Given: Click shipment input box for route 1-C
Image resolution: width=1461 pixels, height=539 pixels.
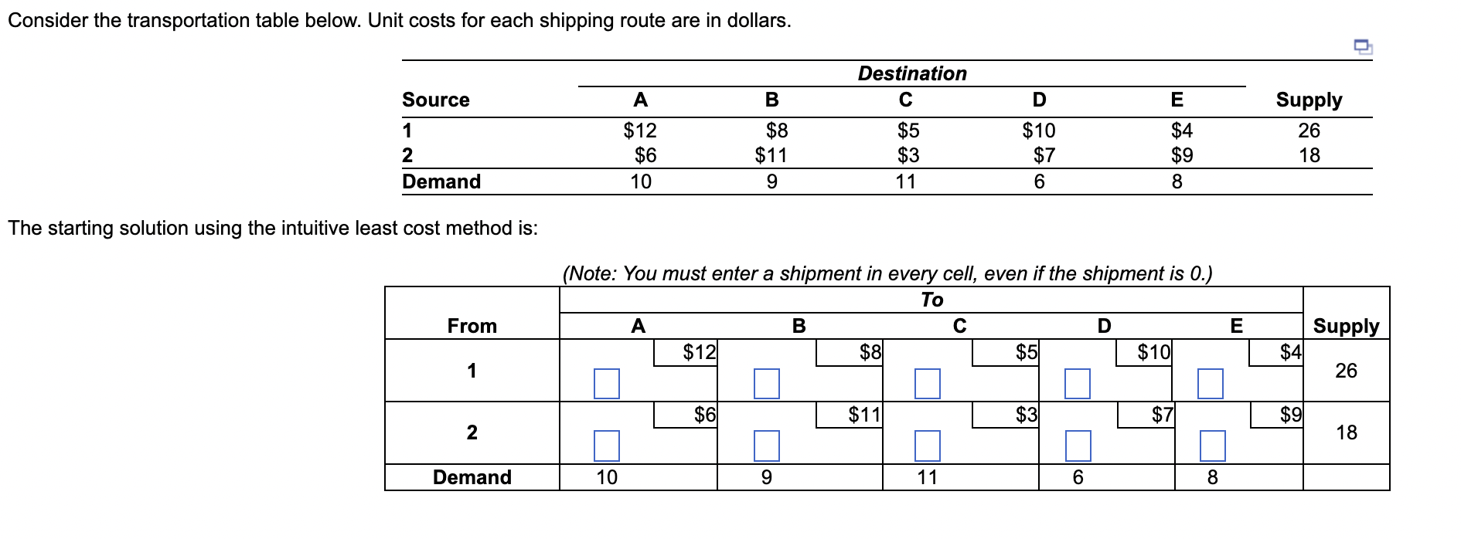Looking at the screenshot, I should tap(925, 383).
